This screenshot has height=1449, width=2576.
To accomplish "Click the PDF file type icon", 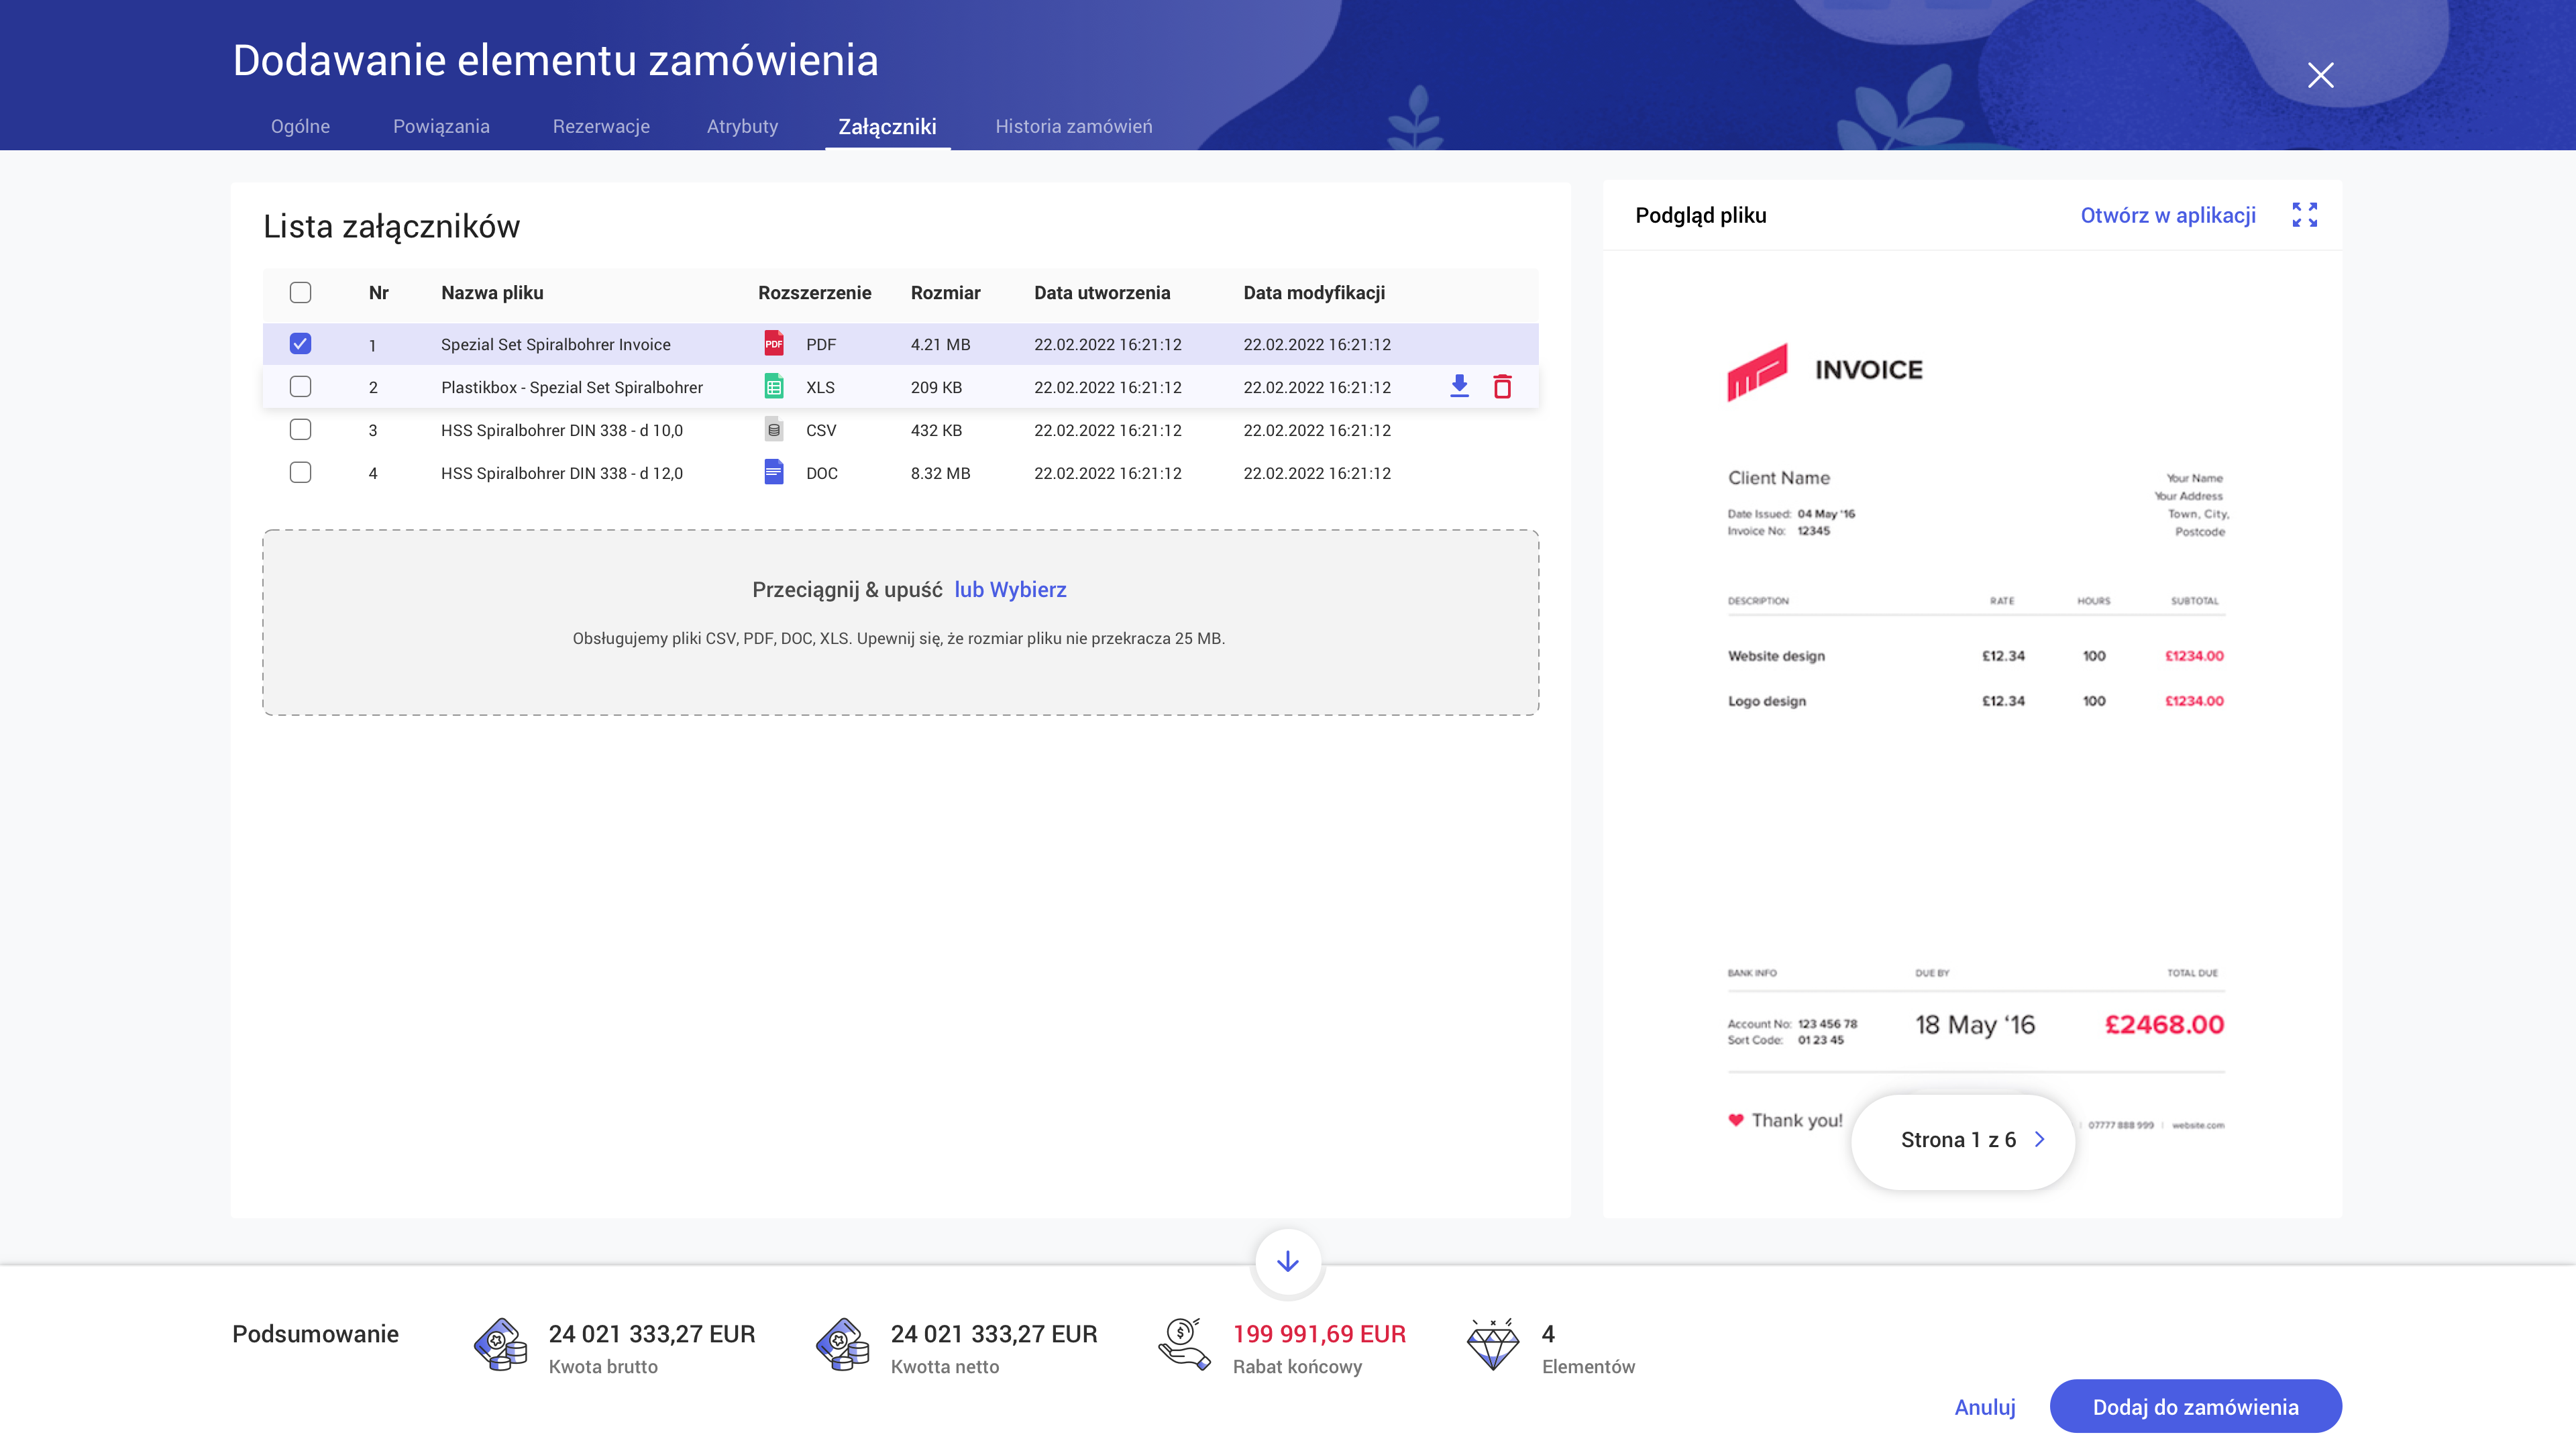I will (x=773, y=343).
